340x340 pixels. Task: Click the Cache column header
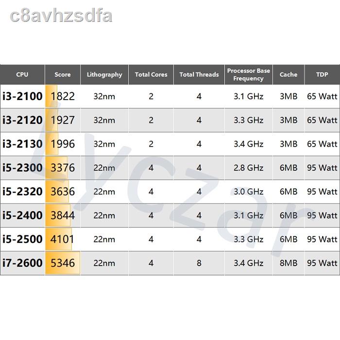tap(289, 74)
